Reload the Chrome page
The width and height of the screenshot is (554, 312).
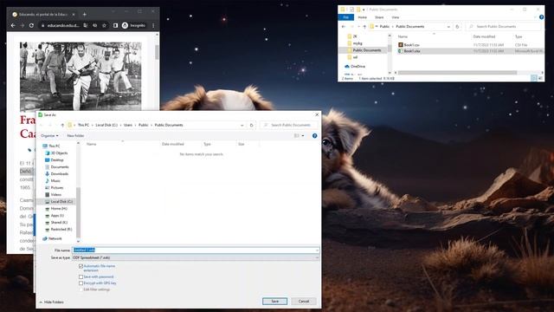[x=31, y=25]
